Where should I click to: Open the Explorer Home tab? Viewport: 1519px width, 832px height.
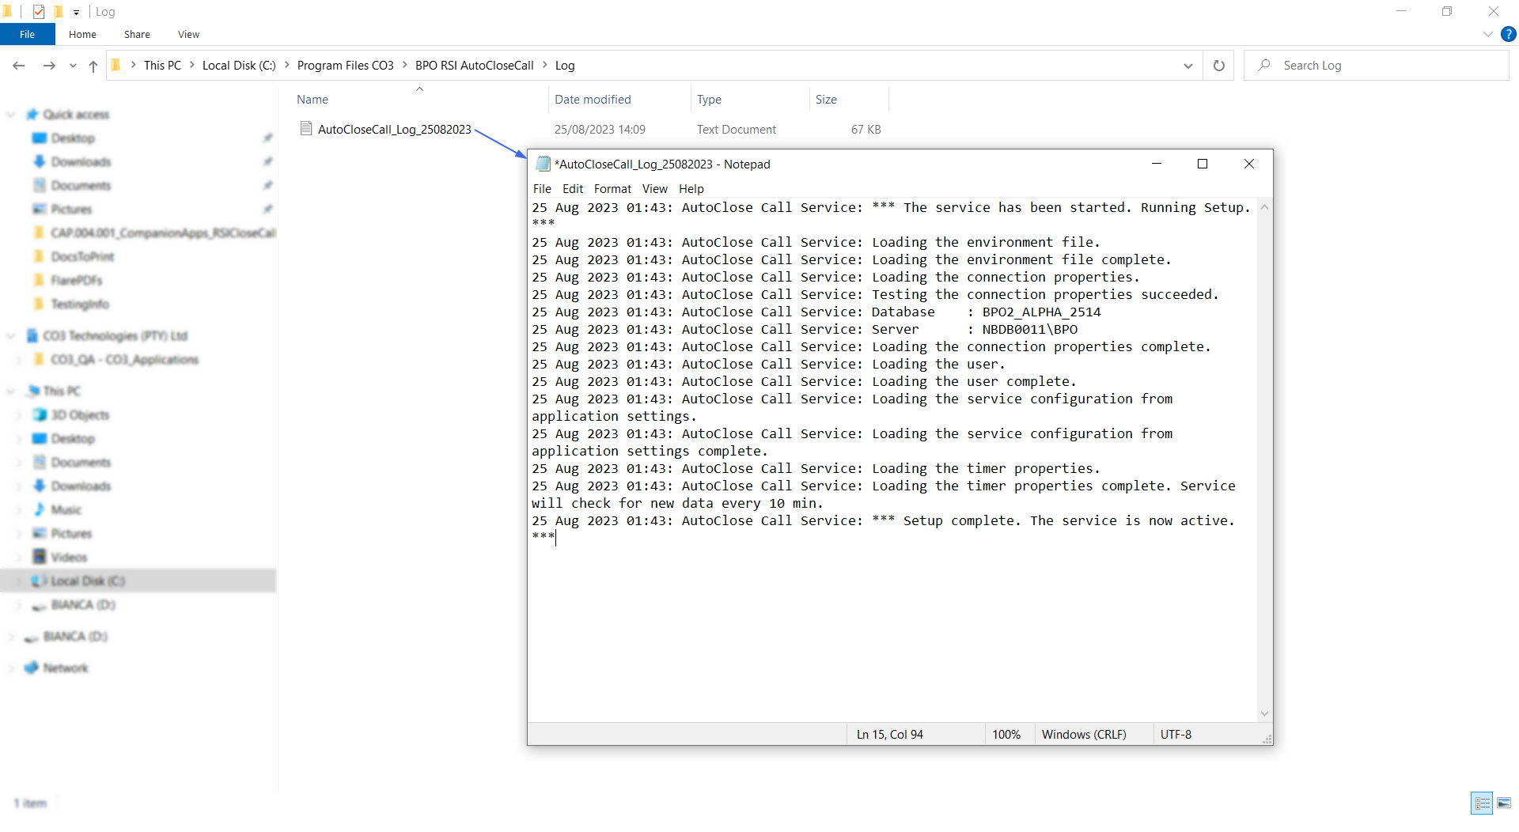(82, 34)
